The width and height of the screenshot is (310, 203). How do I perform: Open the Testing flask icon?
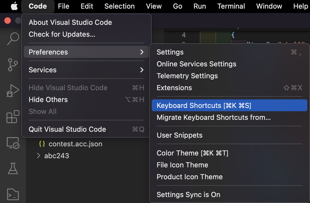click(x=13, y=168)
